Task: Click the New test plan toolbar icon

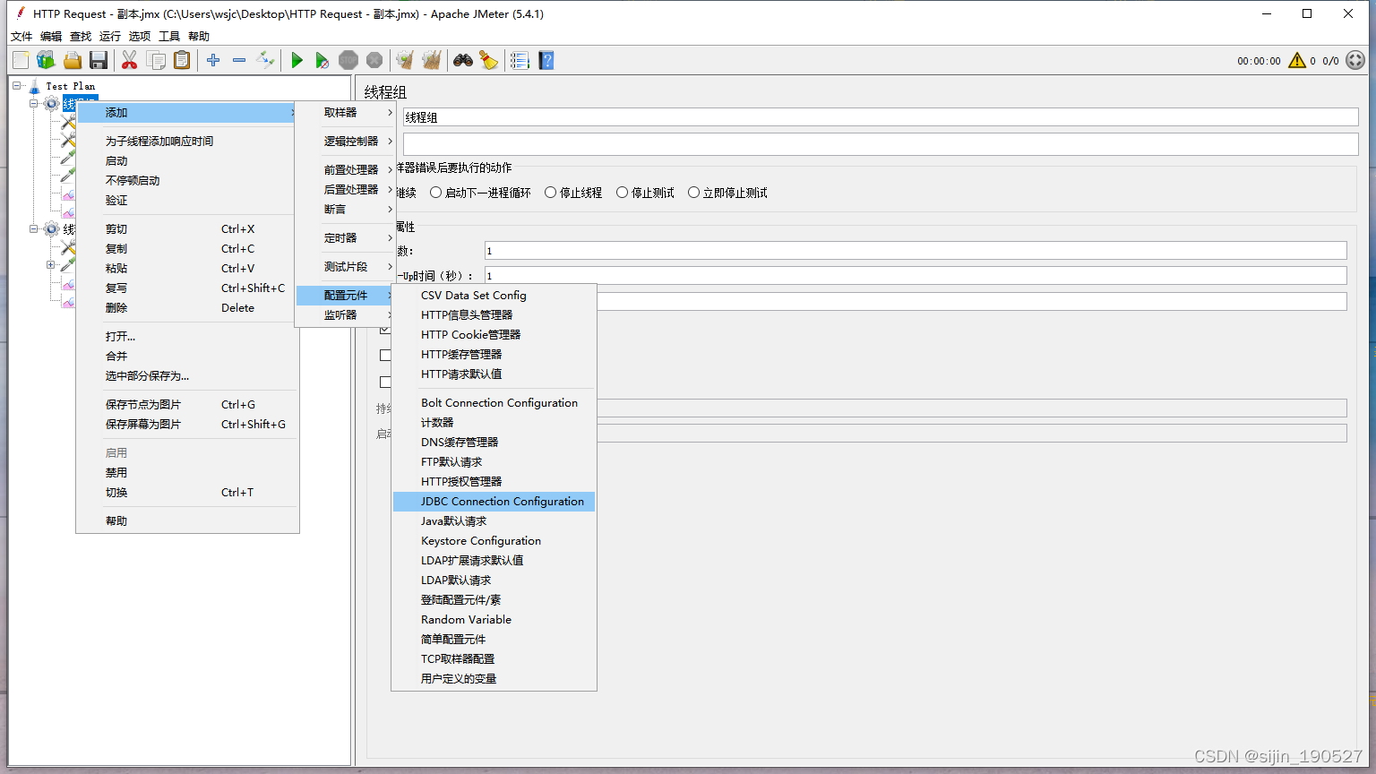Action: click(x=21, y=60)
